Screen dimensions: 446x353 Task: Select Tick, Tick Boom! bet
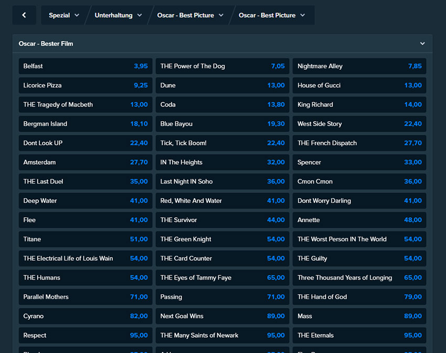[222, 143]
